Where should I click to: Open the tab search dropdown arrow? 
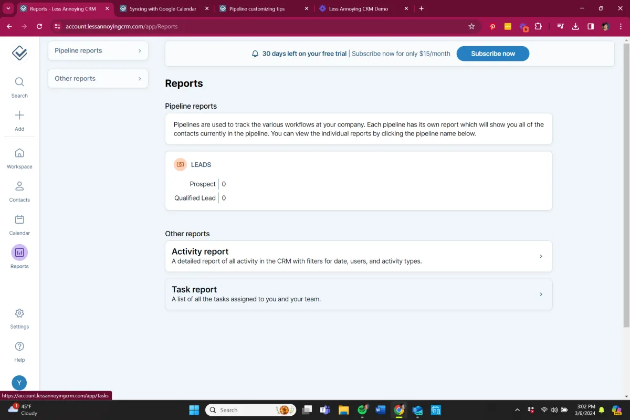(8, 8)
